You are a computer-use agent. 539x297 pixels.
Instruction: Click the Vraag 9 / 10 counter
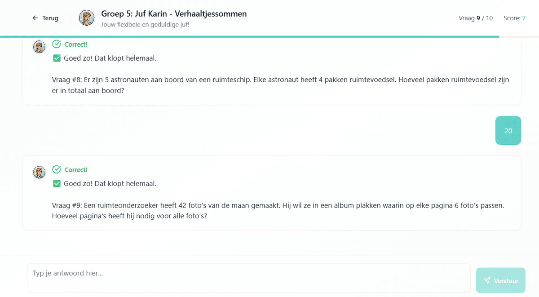[x=476, y=18]
